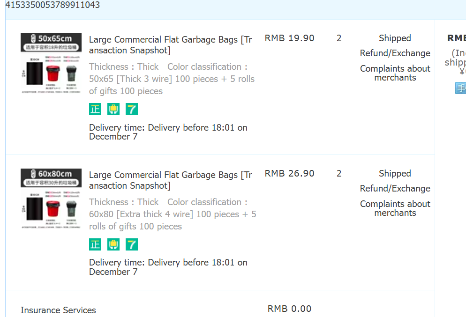Click Complaints about merchants under second item
The height and width of the screenshot is (317, 466).
point(395,208)
